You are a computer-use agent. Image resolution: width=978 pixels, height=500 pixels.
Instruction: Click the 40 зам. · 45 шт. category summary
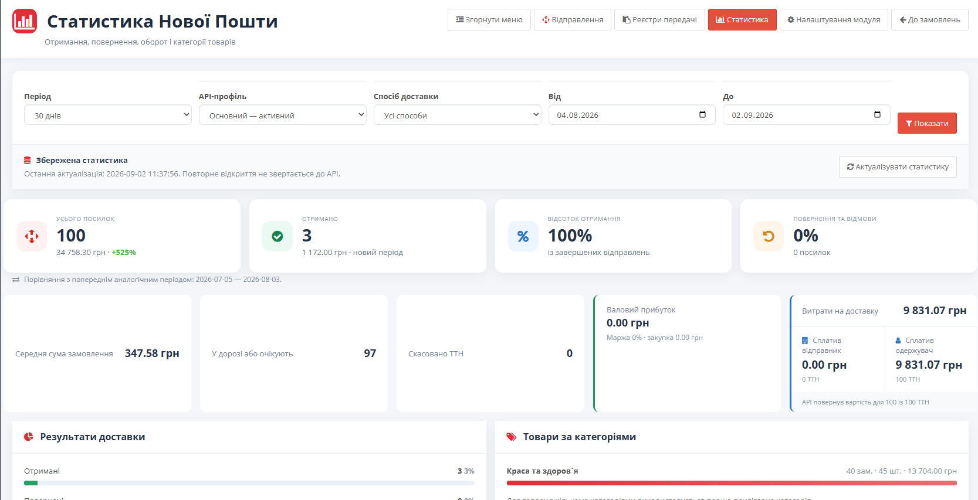(901, 471)
